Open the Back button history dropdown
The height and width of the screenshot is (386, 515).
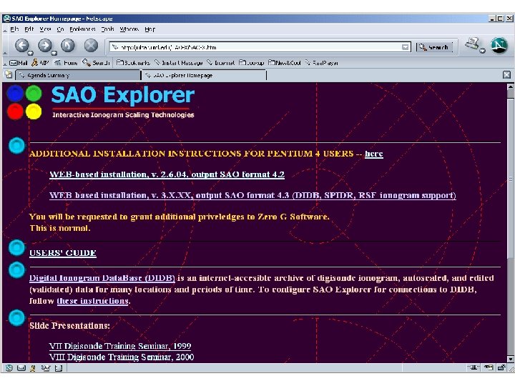31,53
